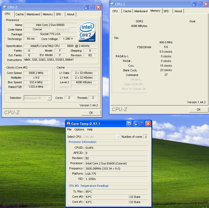Click the 4096 MBytes memory size text
Screen dimensions: 209x208
139,26
